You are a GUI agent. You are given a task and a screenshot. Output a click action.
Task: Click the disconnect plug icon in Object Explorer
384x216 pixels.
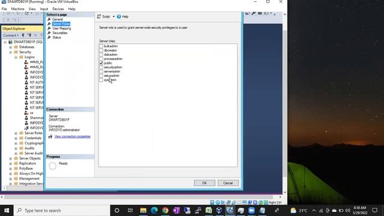point(29,35)
